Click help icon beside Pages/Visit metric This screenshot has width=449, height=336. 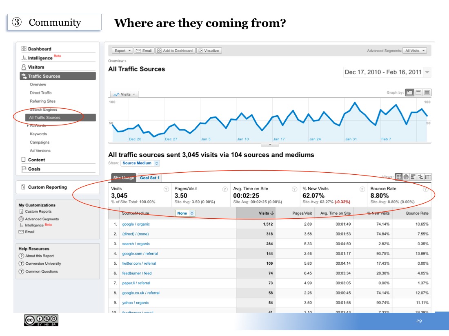[x=225, y=189]
